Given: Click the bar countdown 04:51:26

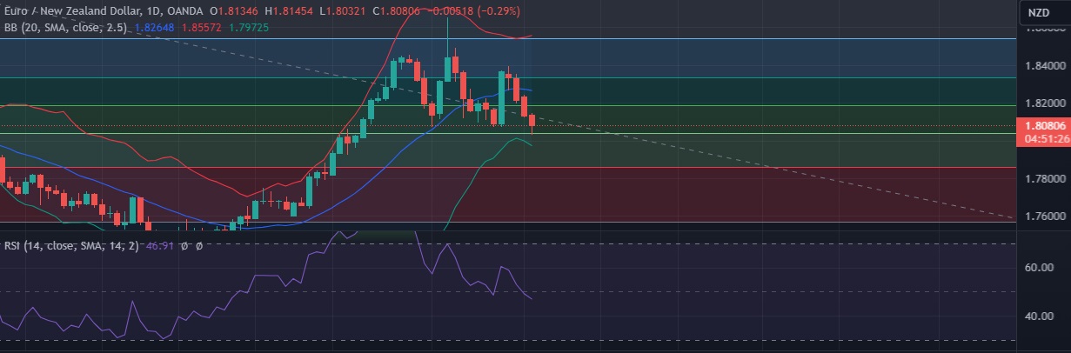Looking at the screenshot, I should tap(1045, 137).
